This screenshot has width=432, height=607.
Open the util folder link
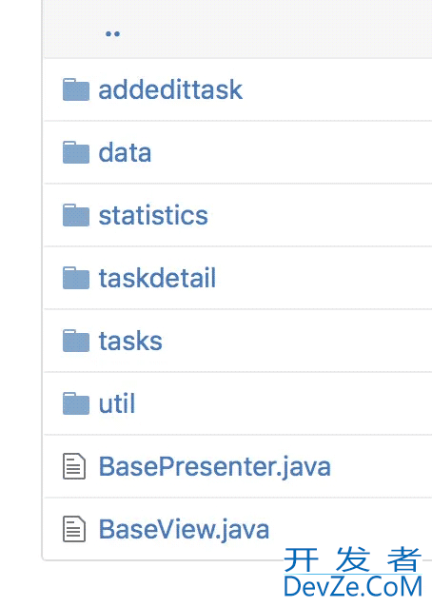(x=117, y=403)
